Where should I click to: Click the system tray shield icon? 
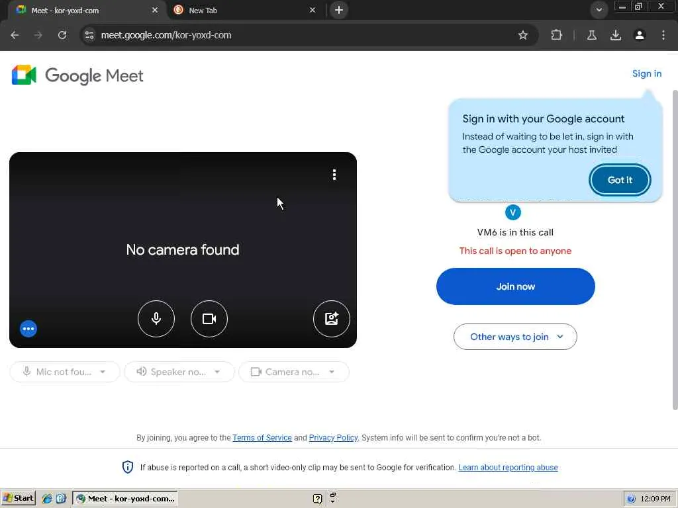click(631, 499)
